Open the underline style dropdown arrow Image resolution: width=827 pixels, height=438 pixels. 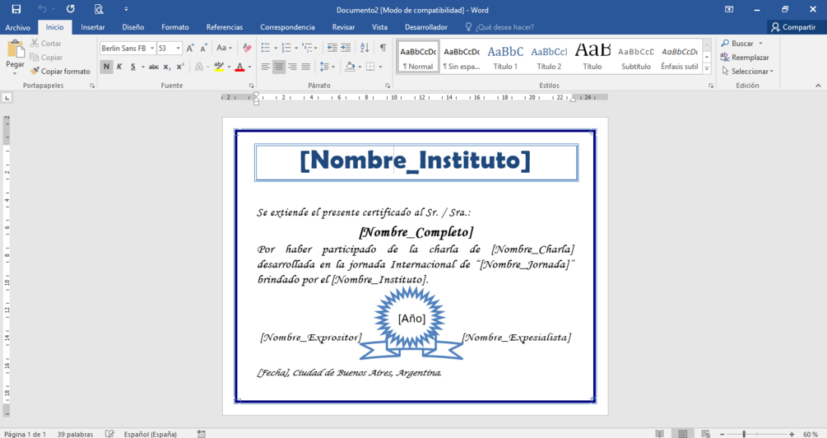click(143, 67)
